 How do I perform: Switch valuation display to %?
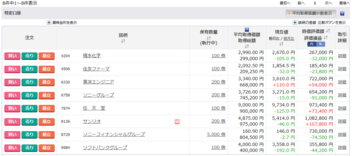320,44
